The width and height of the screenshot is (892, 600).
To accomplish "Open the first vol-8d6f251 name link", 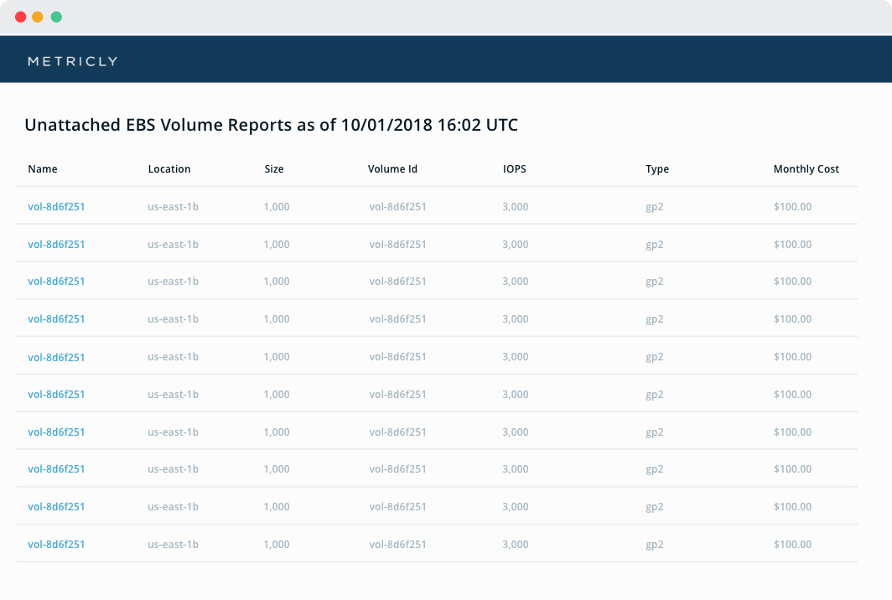I will (56, 206).
